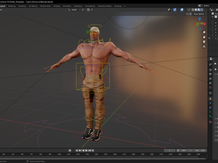The image size is (218, 163).
Task: Open the pivot point dropdown
Action: (84, 10)
